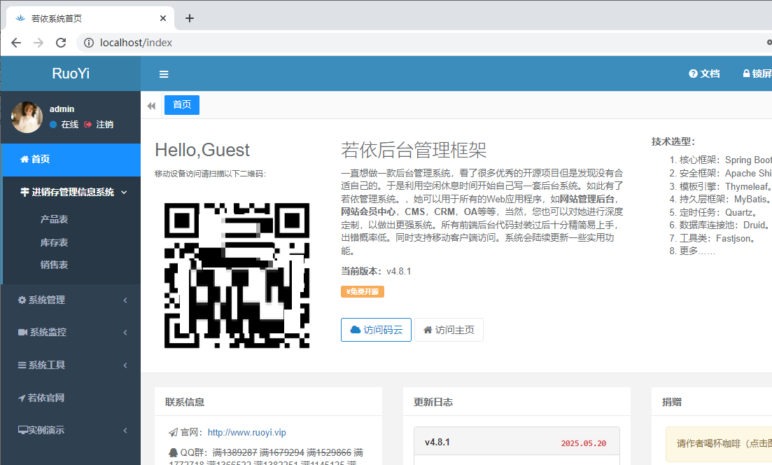772x465 pixels.
Task: Expand 系统管理 menu
Action: [71, 300]
